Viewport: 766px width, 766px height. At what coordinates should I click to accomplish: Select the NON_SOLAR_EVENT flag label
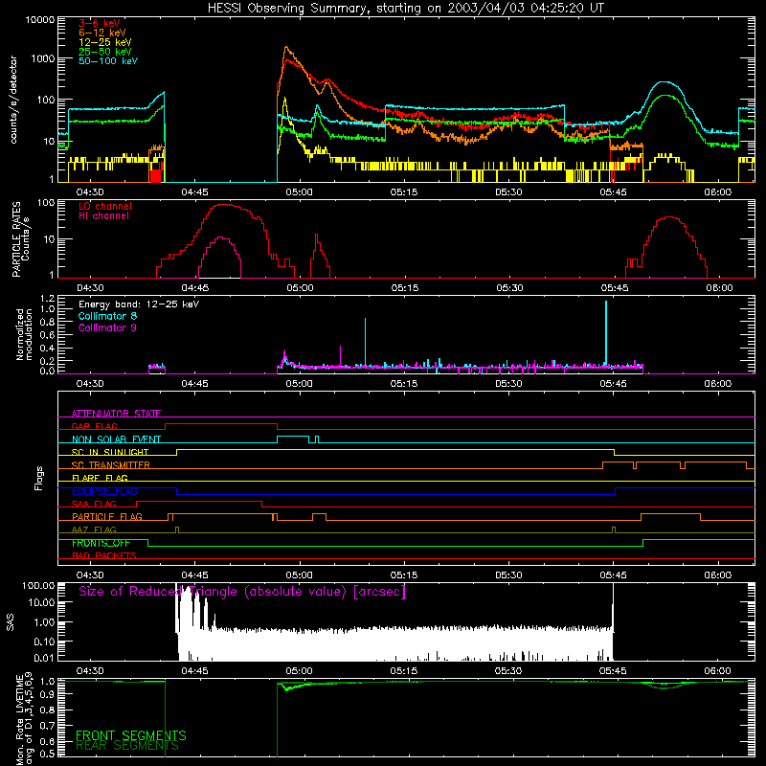coord(116,439)
